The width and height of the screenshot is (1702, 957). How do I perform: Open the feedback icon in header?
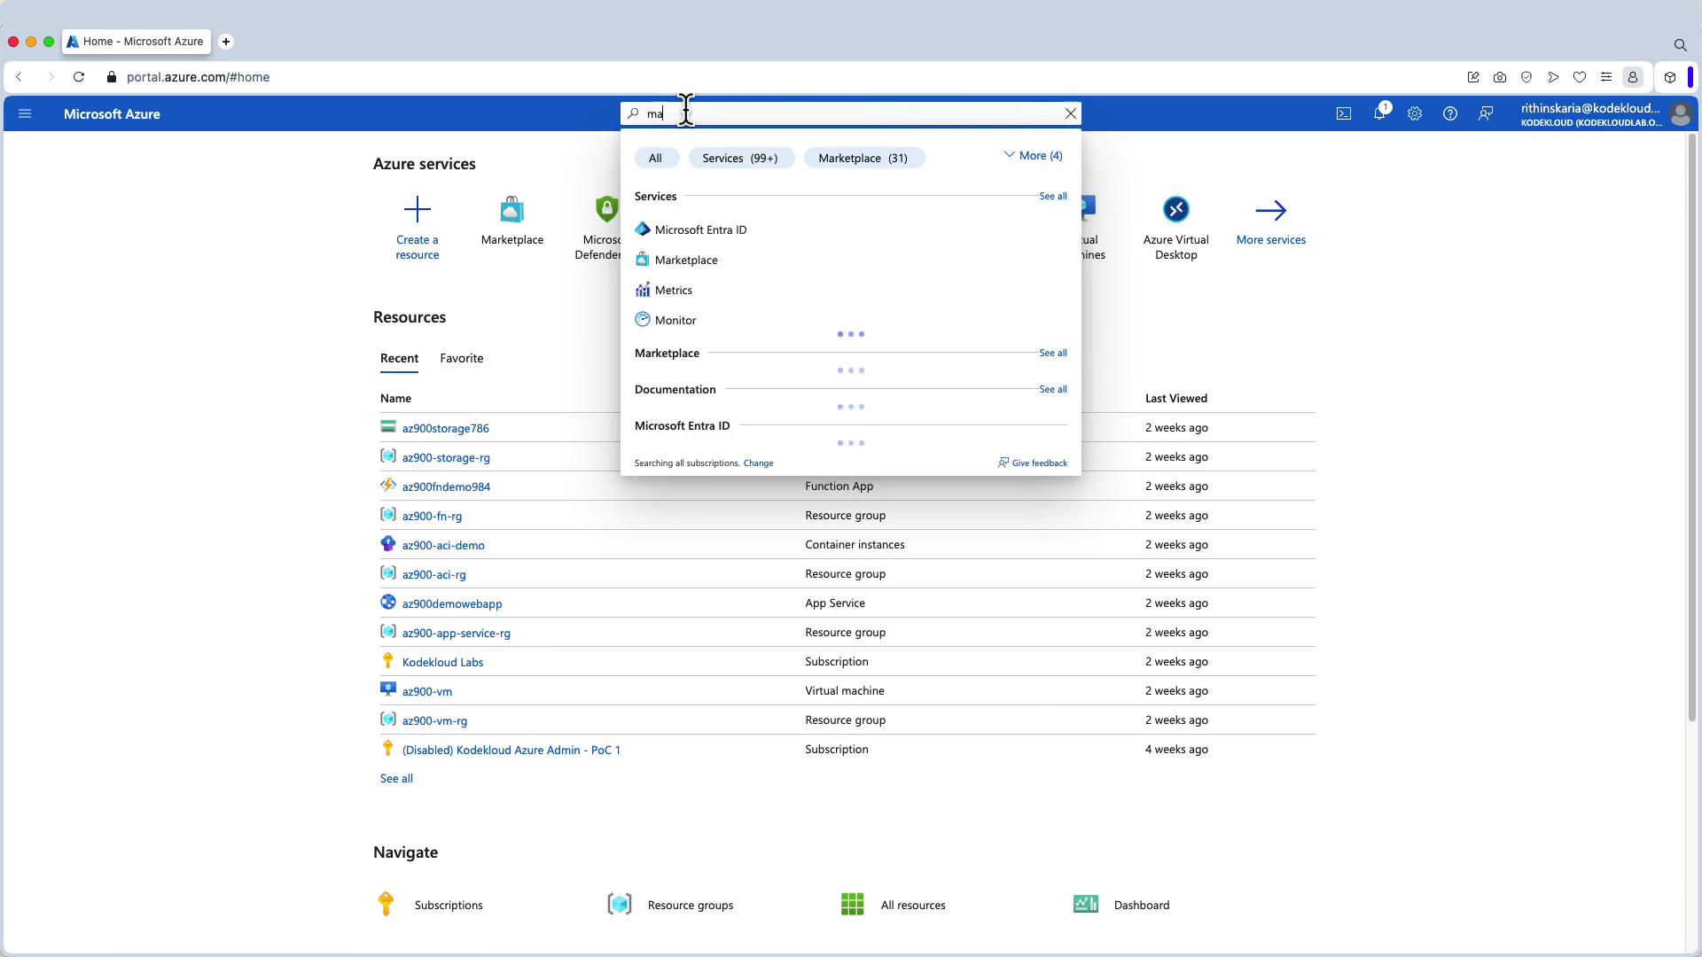click(x=1486, y=113)
